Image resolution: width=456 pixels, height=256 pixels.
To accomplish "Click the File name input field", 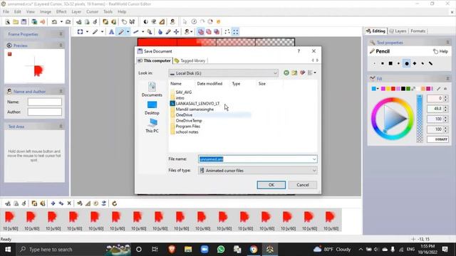I will (258, 159).
